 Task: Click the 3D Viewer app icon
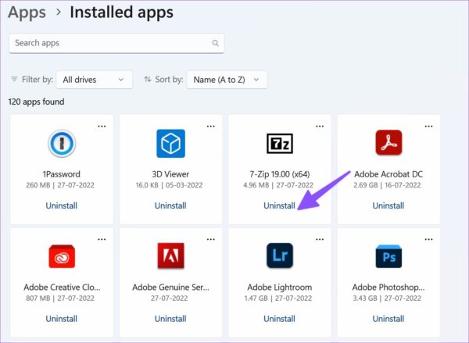point(170,144)
